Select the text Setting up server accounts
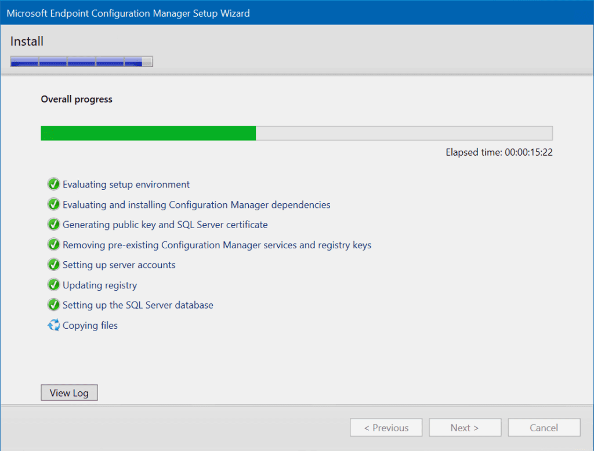 pyautogui.click(x=119, y=265)
